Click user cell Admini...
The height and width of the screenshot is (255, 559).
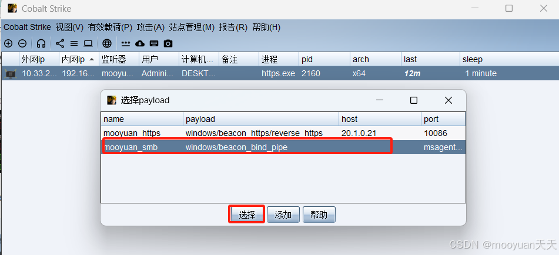pyautogui.click(x=158, y=74)
